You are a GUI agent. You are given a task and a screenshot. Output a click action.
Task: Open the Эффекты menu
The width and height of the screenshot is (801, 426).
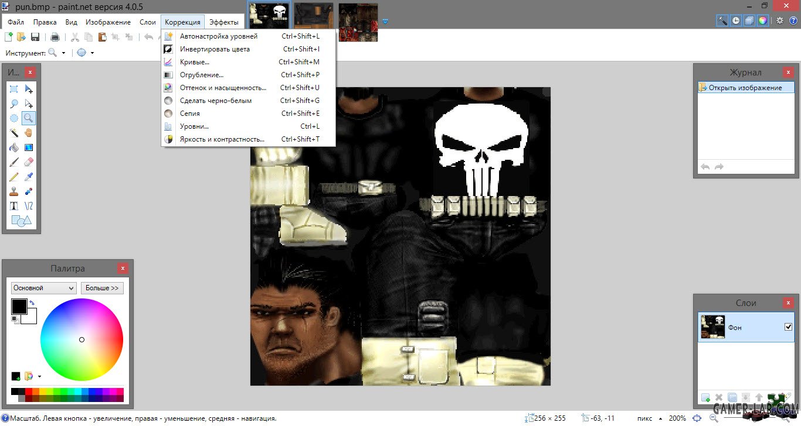click(224, 22)
